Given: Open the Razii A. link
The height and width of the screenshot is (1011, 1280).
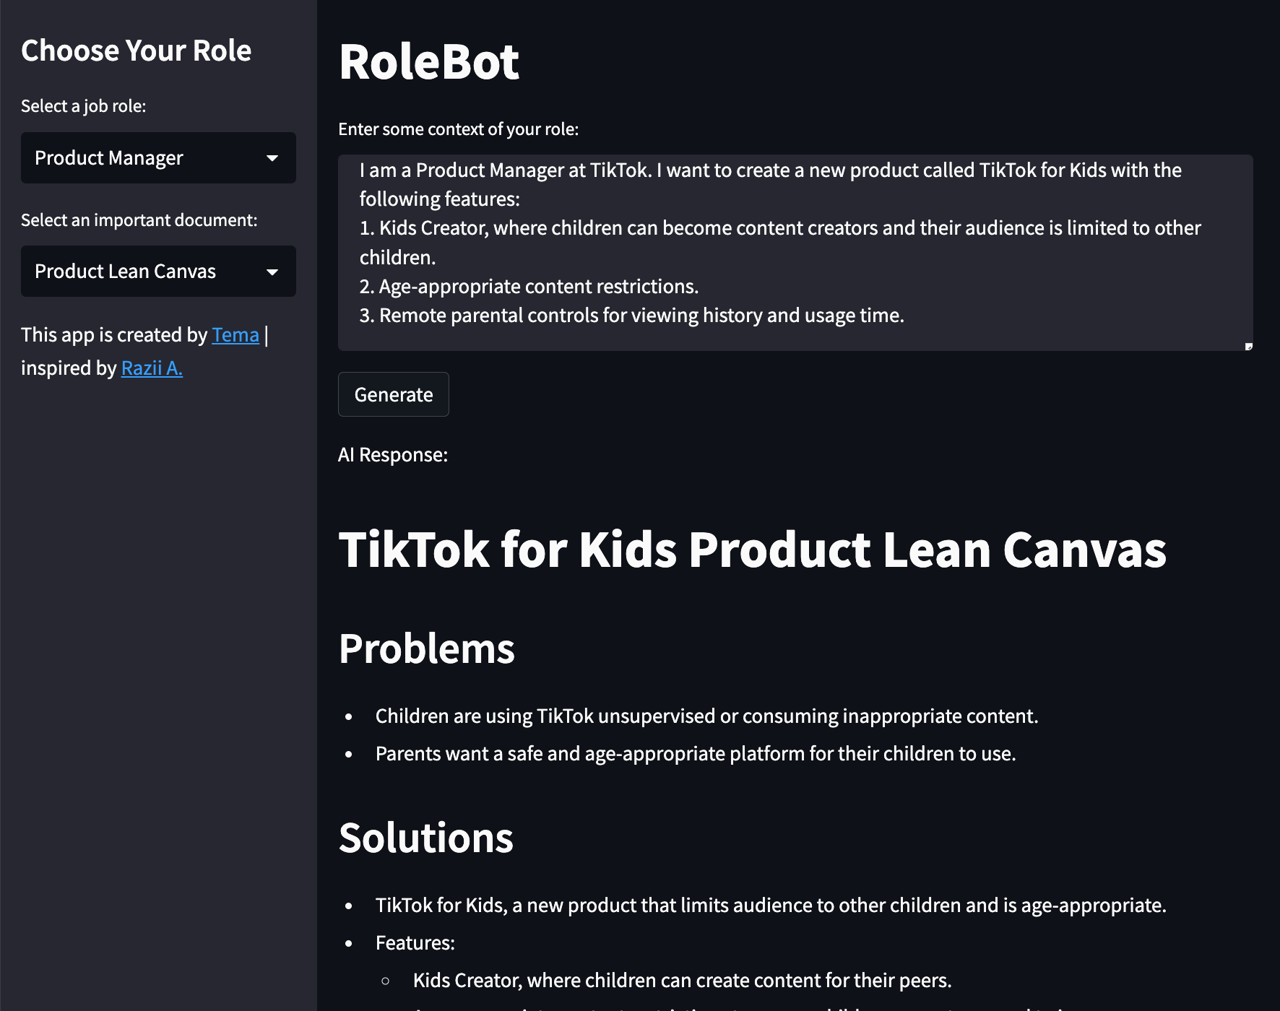Looking at the screenshot, I should click(152, 368).
